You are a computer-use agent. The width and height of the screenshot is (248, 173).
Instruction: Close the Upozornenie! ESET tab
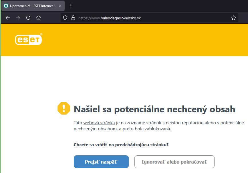pos(60,6)
